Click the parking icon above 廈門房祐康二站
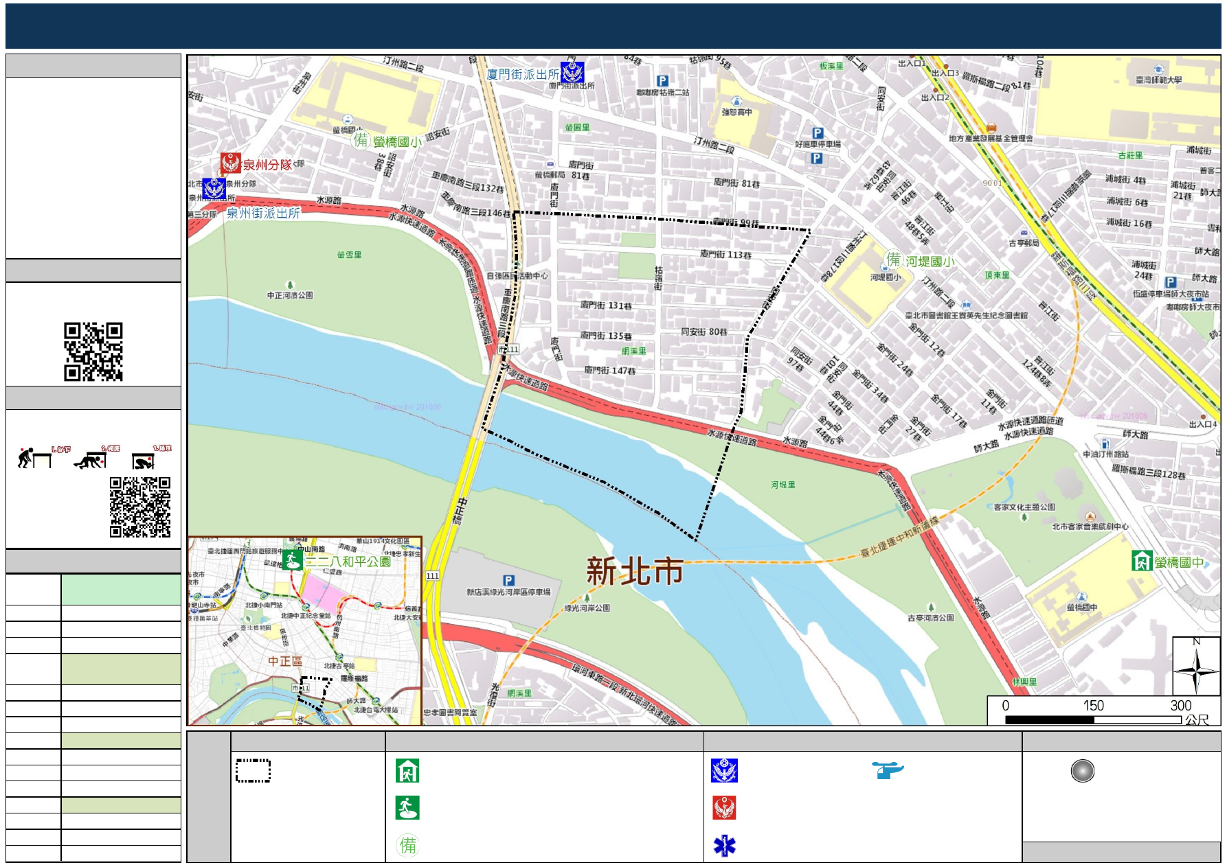 click(662, 81)
